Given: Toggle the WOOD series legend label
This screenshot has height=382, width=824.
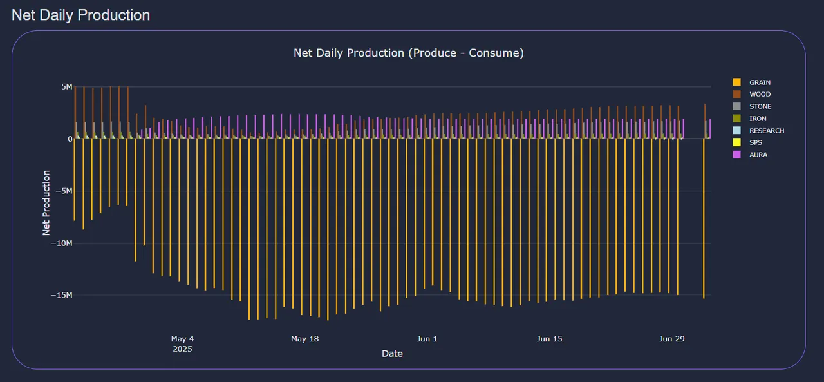Looking at the screenshot, I should tap(760, 95).
